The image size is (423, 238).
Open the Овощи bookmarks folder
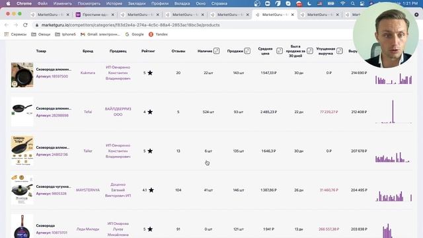[x=41, y=34]
